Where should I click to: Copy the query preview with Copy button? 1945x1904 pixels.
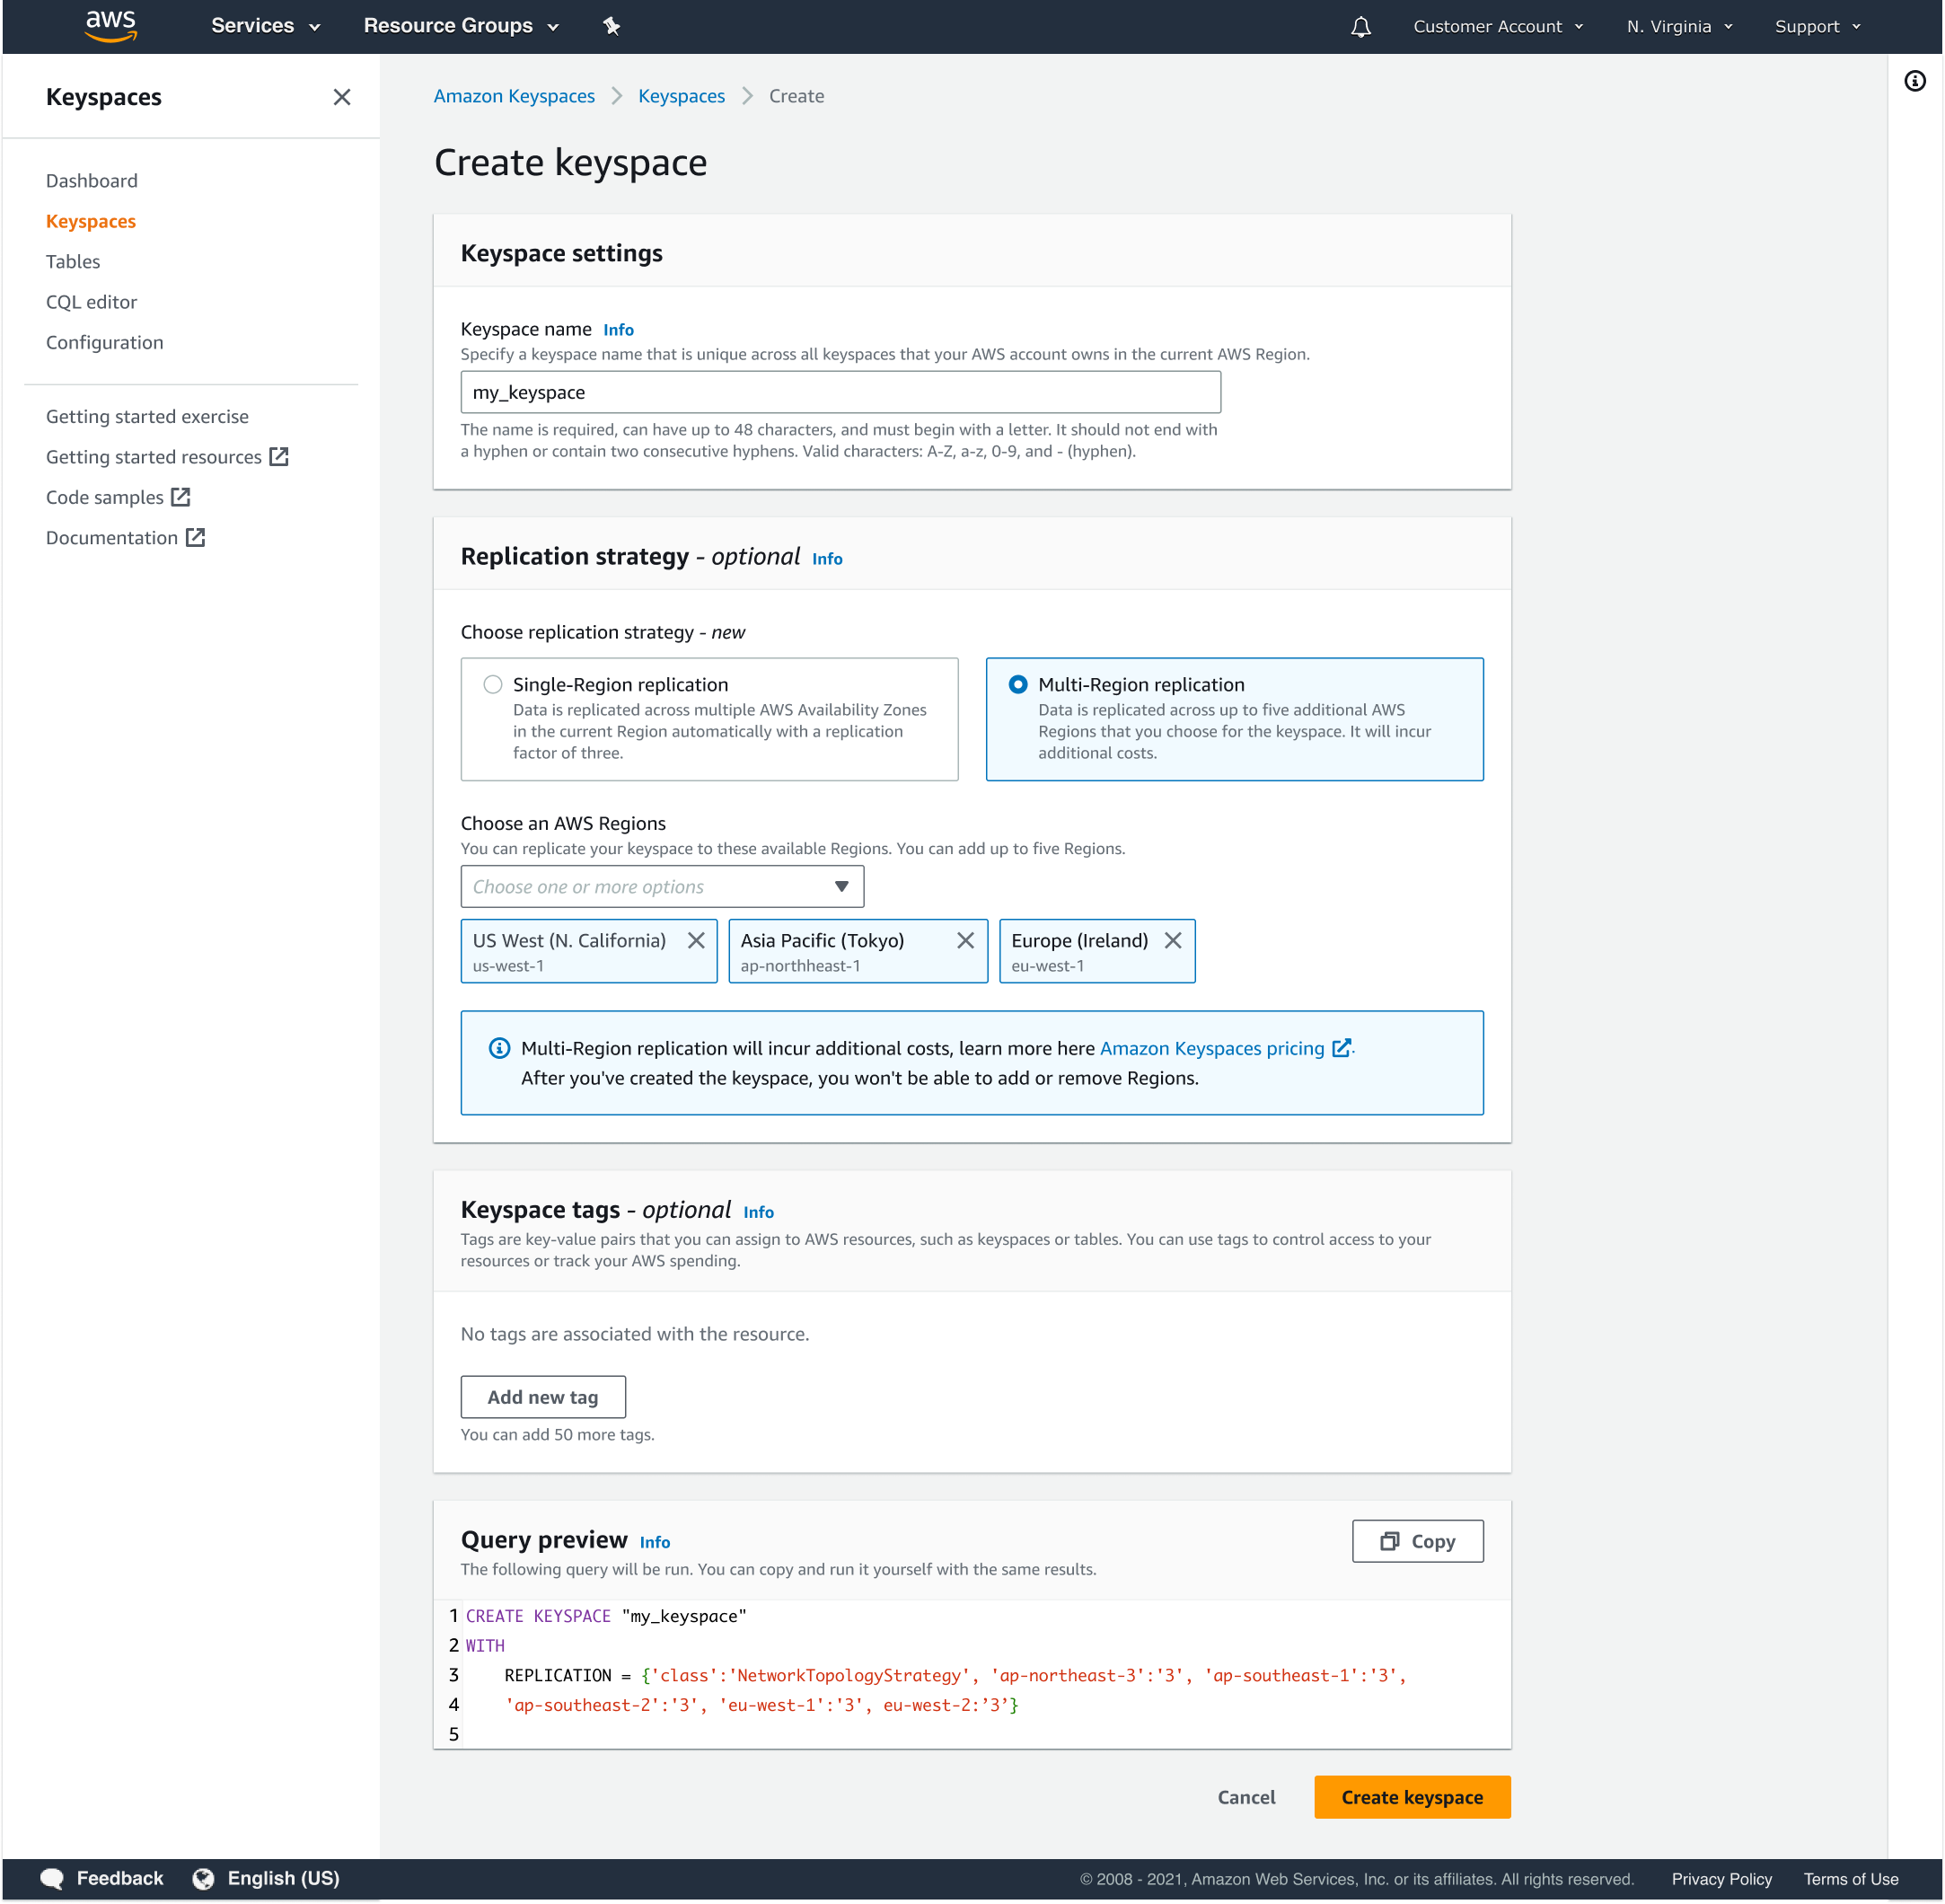pyautogui.click(x=1418, y=1541)
